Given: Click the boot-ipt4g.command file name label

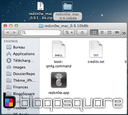Looking at the screenshot, I should pyautogui.click(x=59, y=64).
